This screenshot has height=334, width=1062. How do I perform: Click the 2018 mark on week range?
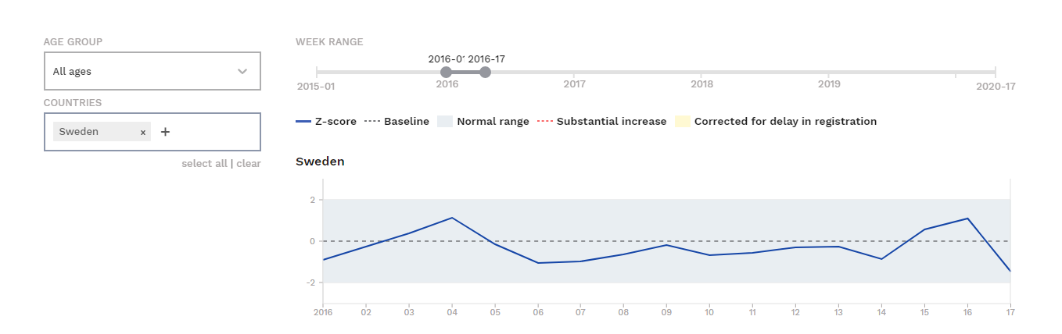pos(701,83)
